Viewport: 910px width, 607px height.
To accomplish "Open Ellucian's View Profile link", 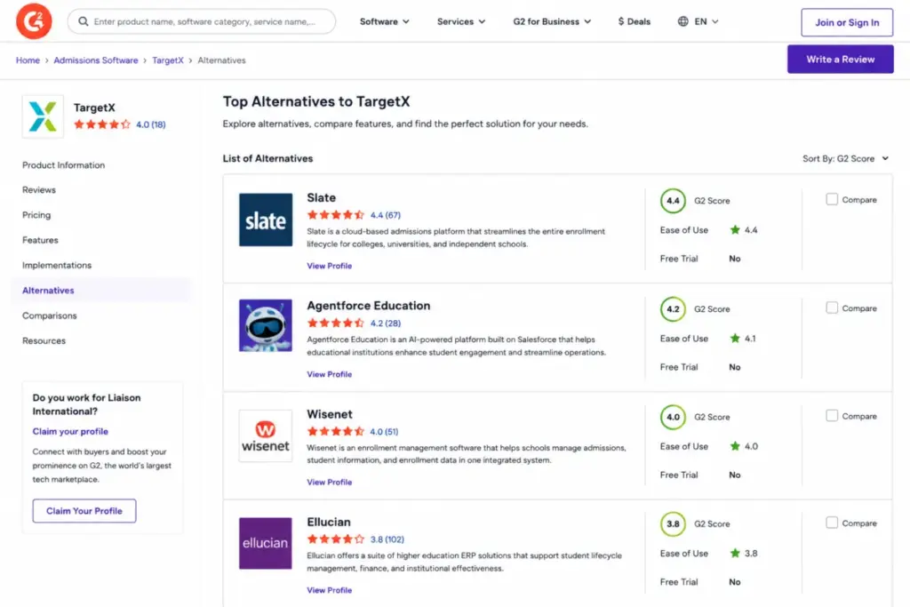I will pos(329,590).
